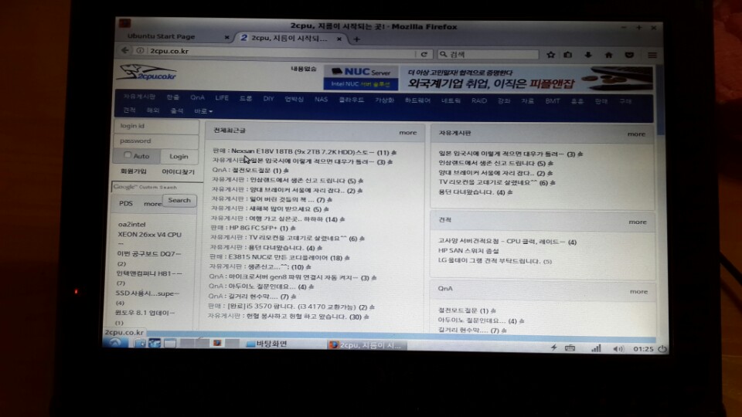Click the Firefox launcher icon on the taskbar

[x=216, y=343]
